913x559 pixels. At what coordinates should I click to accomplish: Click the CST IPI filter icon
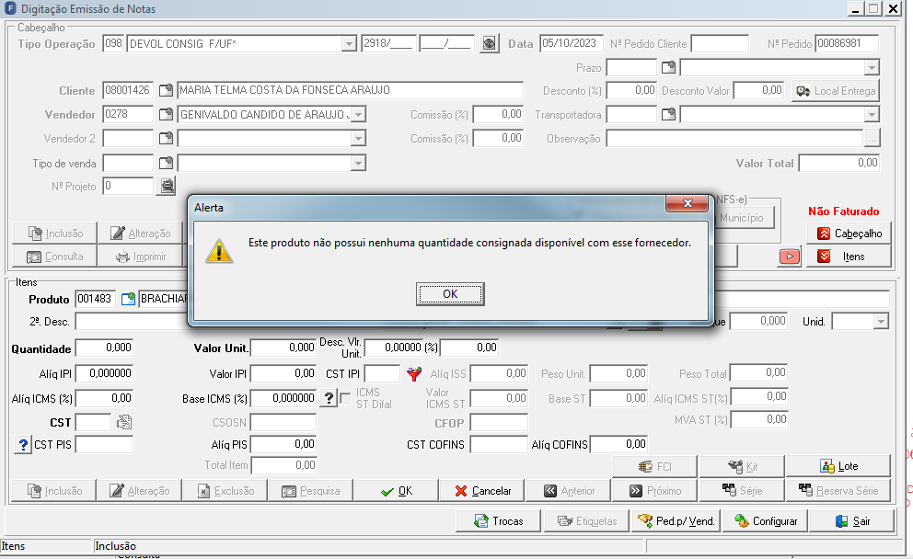[414, 374]
